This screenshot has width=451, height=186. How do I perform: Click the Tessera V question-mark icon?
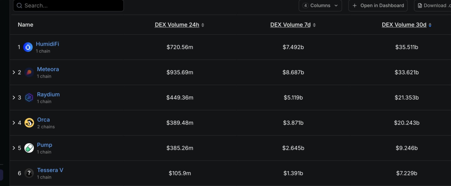tap(29, 173)
